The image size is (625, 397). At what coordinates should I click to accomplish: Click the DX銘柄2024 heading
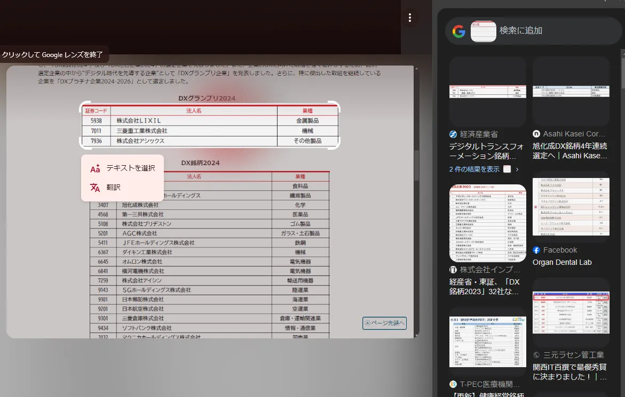(200, 163)
